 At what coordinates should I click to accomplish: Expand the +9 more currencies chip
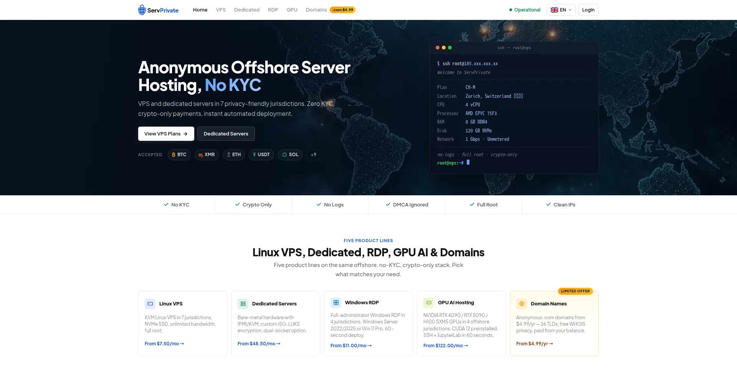pos(314,155)
